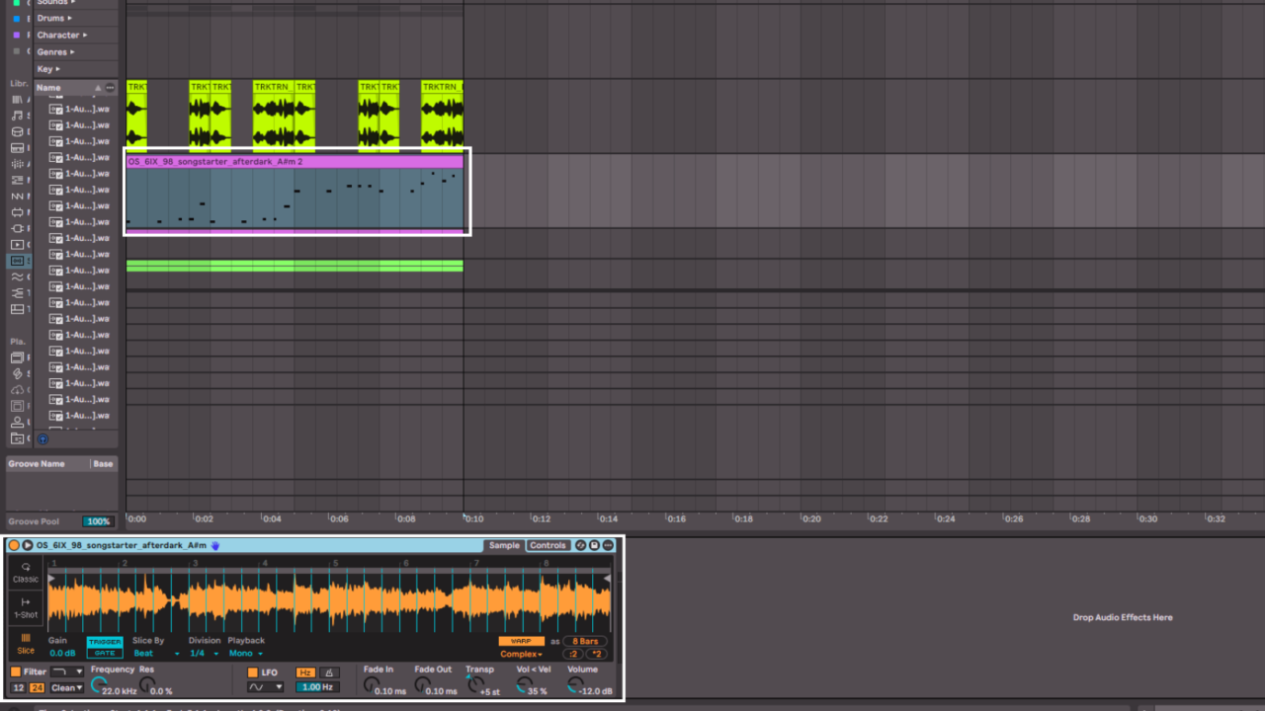Click the *2 double tempo button
This screenshot has height=711, width=1265.
(597, 654)
